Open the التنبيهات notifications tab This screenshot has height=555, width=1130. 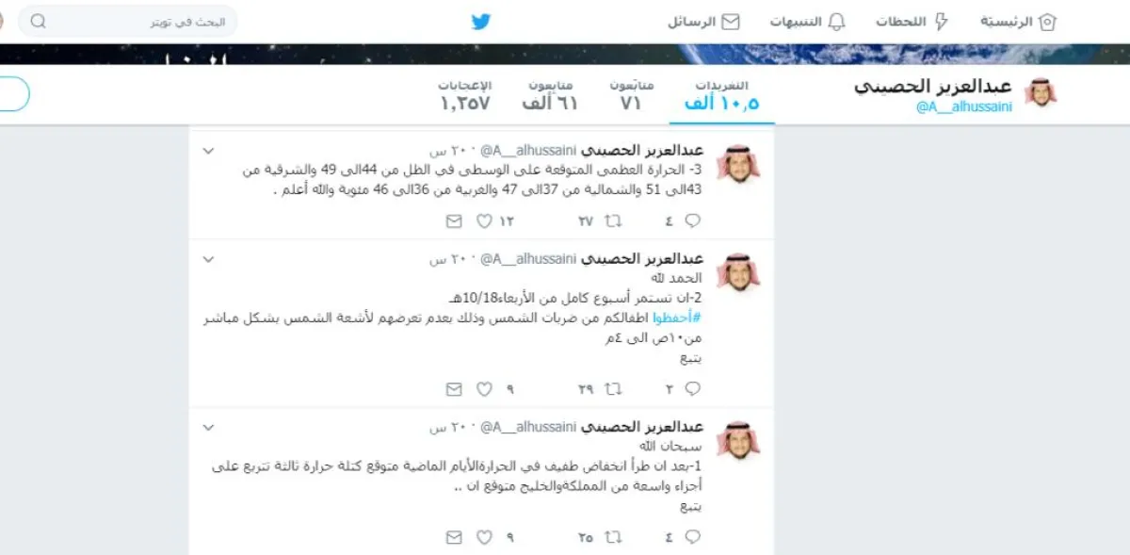click(808, 22)
